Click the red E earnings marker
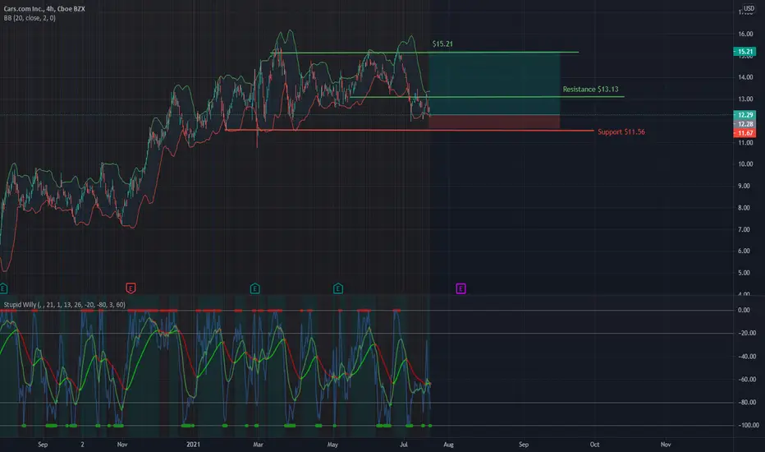The image size is (765, 452). click(x=131, y=288)
